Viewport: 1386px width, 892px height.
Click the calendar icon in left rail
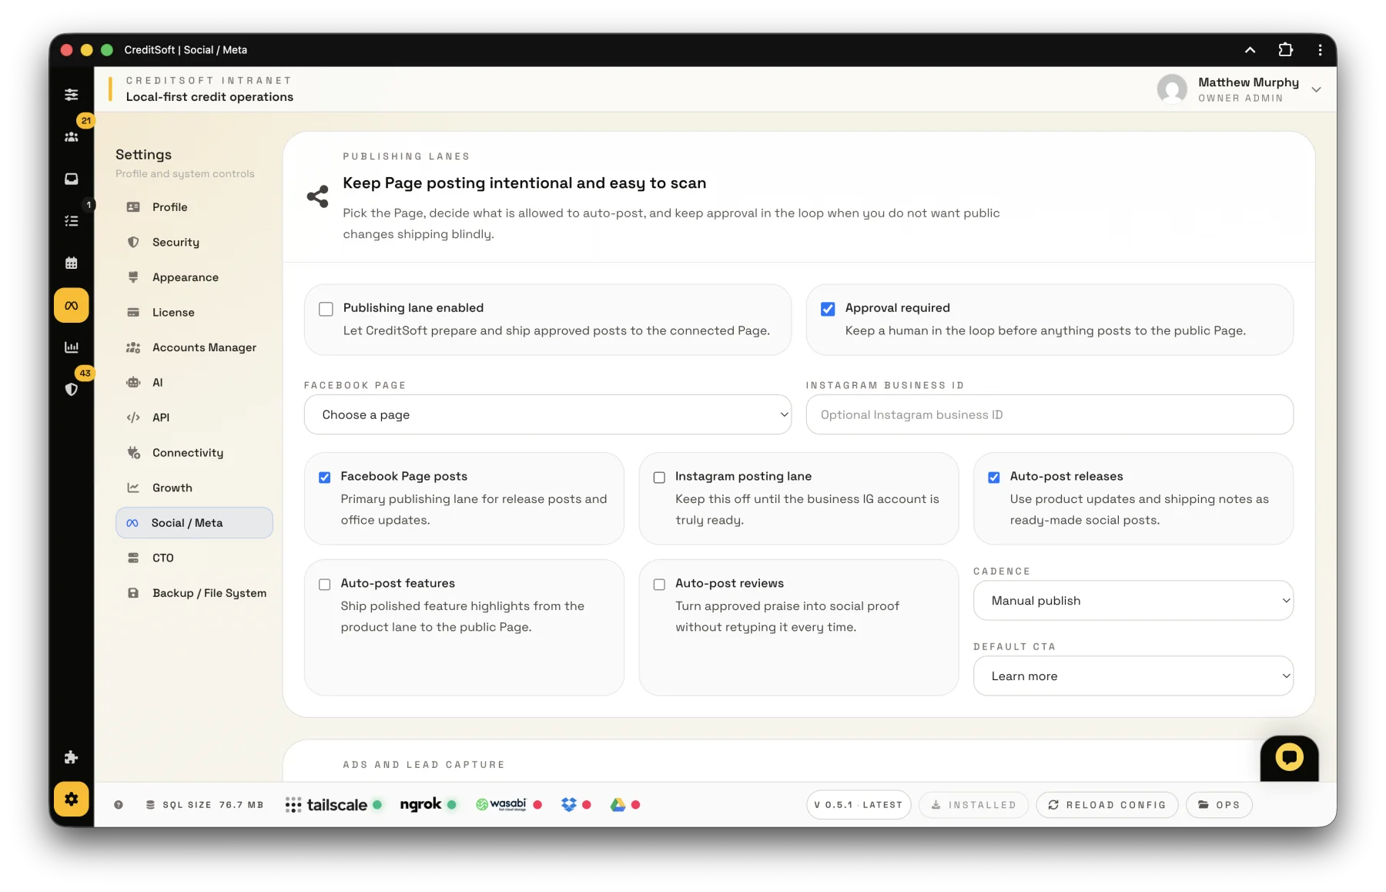[72, 263]
